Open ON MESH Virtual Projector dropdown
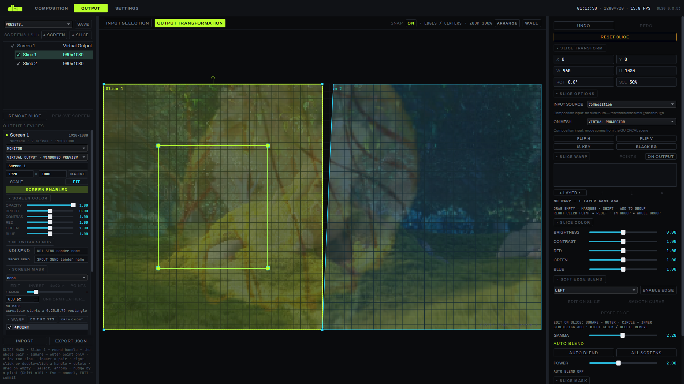 631,122
